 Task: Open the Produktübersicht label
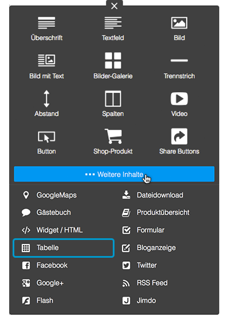click(x=163, y=212)
